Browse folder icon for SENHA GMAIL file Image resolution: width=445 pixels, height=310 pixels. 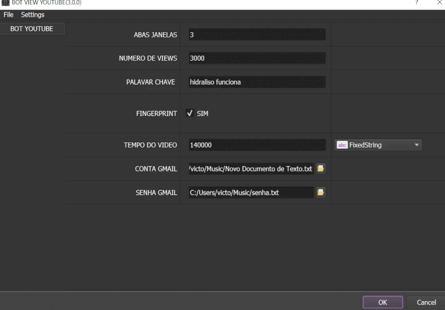click(x=321, y=192)
